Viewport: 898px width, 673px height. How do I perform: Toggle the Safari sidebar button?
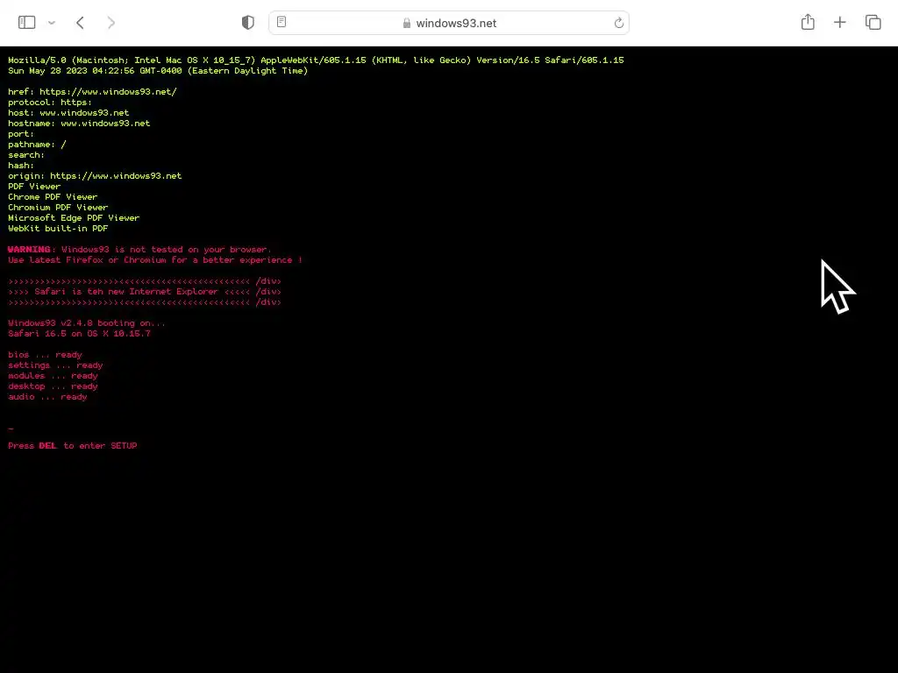coord(27,22)
